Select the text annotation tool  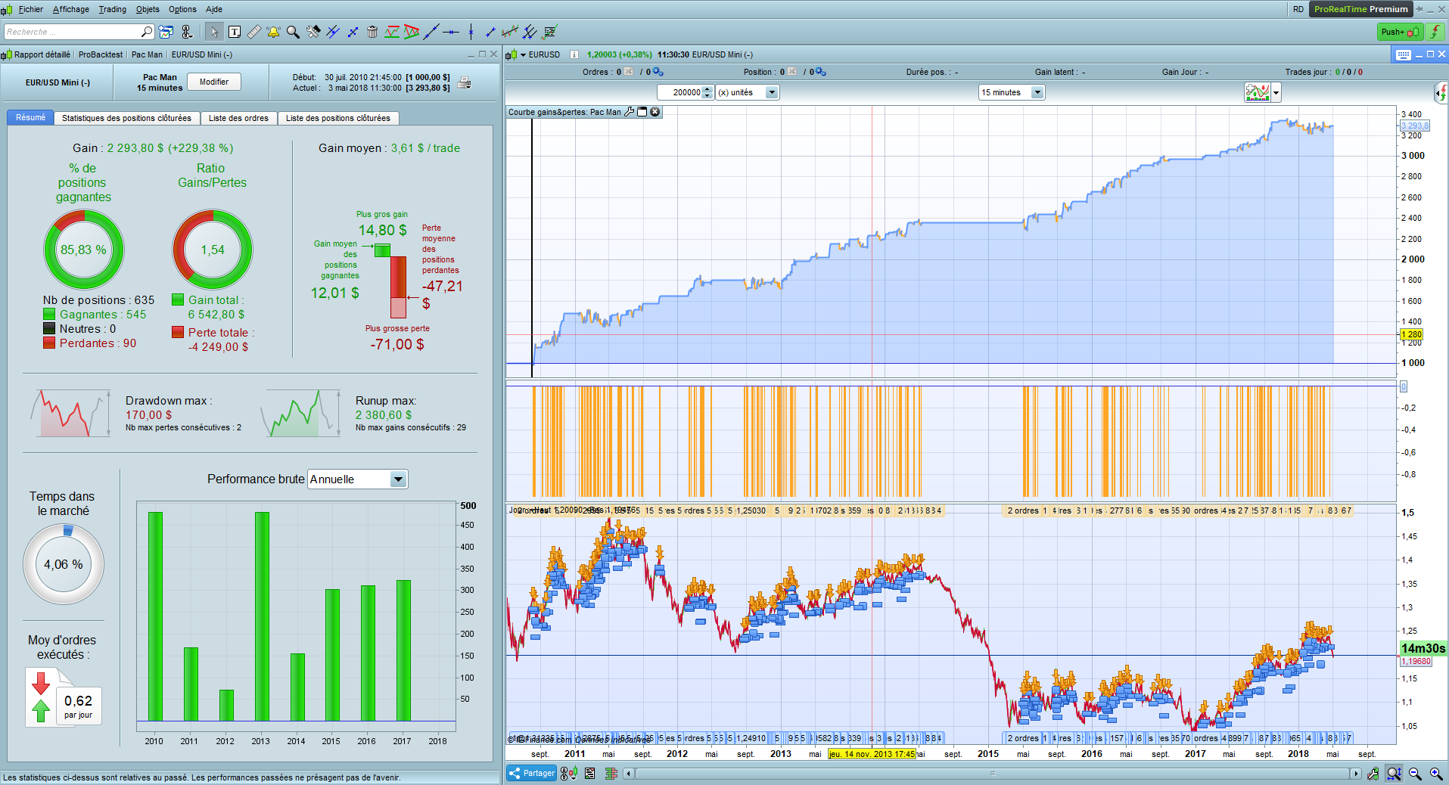pos(235,32)
